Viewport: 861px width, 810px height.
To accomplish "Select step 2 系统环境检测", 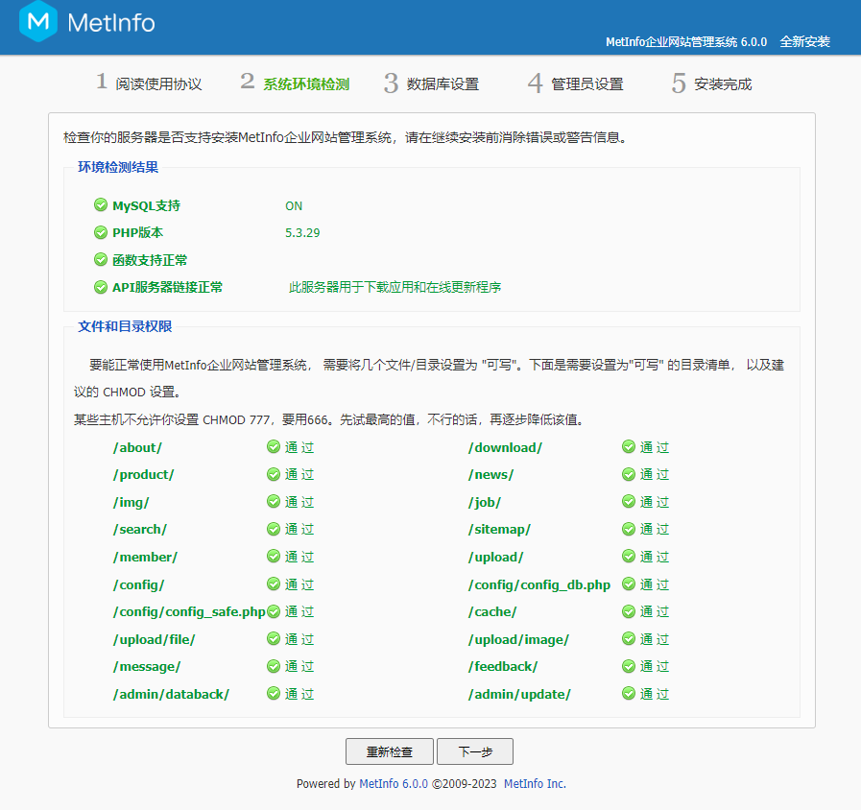I will point(295,83).
